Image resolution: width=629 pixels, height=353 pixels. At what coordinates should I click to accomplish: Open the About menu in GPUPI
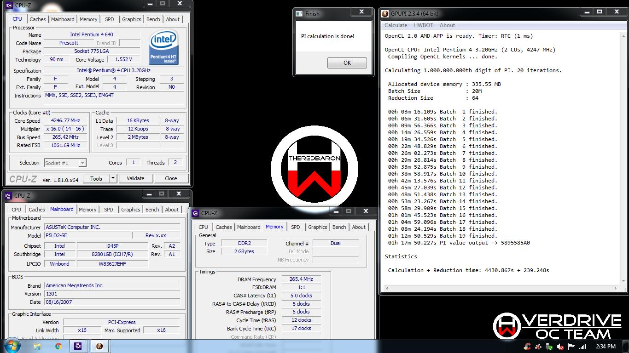447,25
